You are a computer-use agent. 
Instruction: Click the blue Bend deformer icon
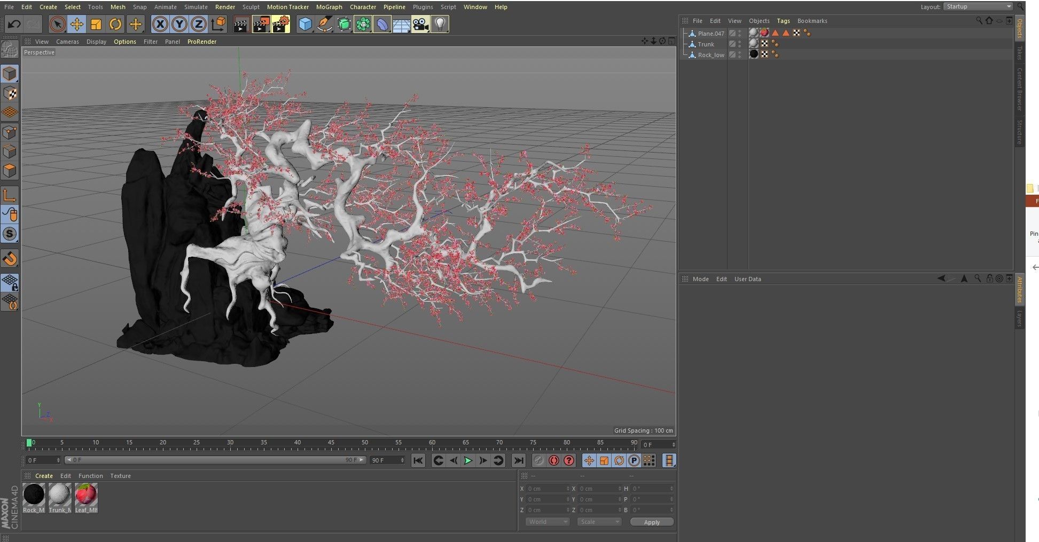pos(382,24)
